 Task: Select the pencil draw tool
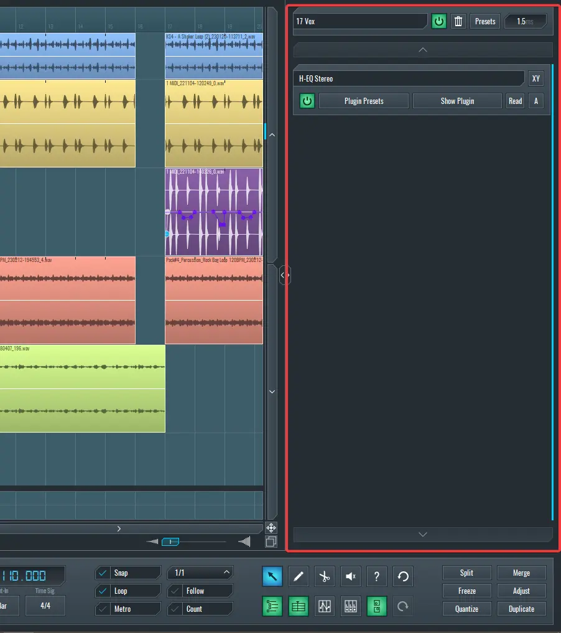[x=299, y=576]
